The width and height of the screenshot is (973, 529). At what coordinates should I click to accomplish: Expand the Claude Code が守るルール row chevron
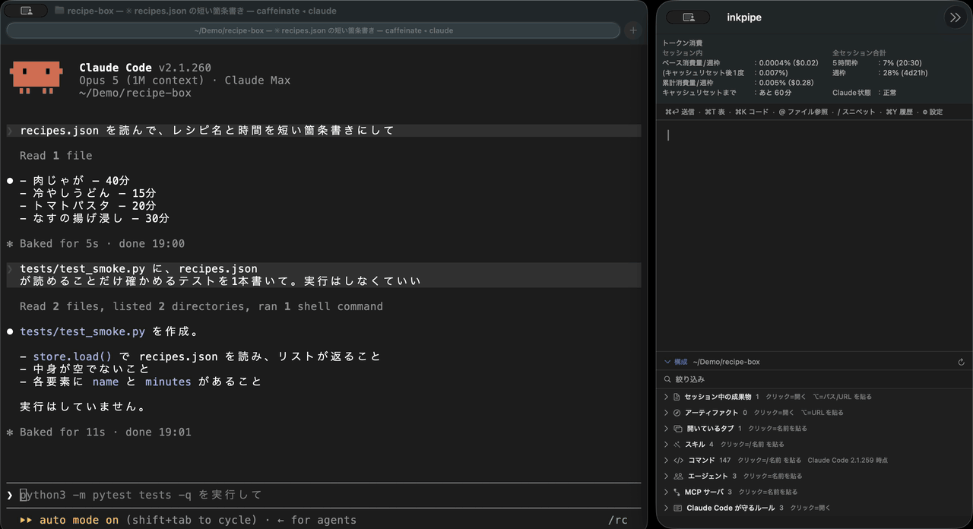click(667, 508)
